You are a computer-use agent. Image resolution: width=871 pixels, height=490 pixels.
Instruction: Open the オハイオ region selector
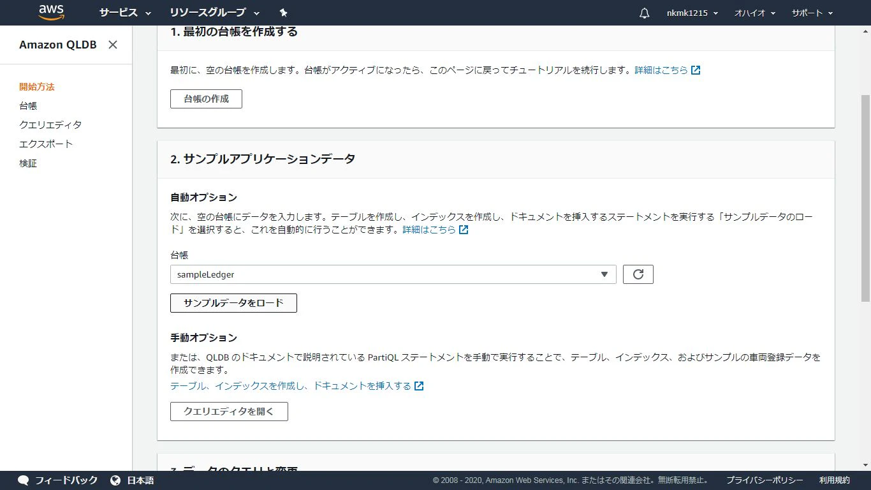click(755, 13)
